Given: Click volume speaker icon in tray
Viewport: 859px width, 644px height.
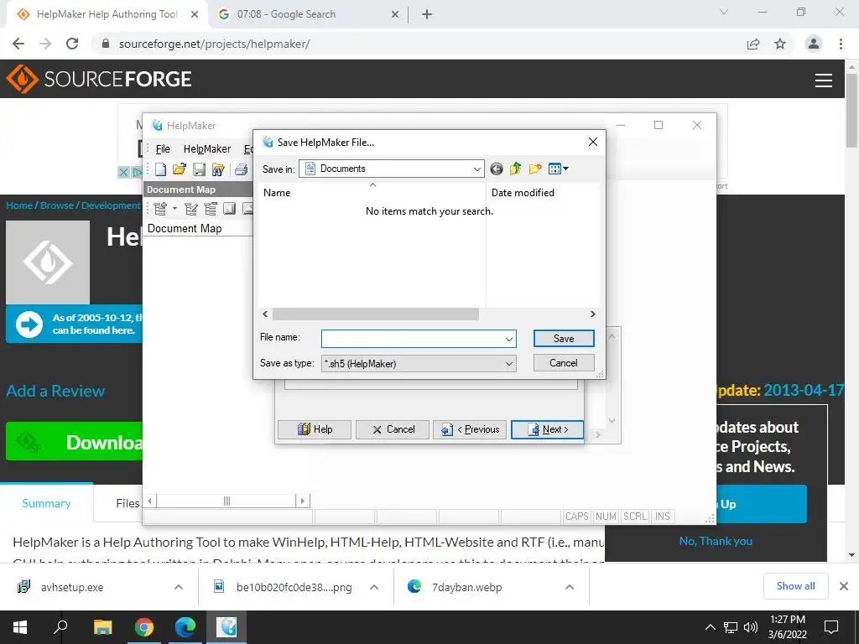Looking at the screenshot, I should click(x=751, y=627).
